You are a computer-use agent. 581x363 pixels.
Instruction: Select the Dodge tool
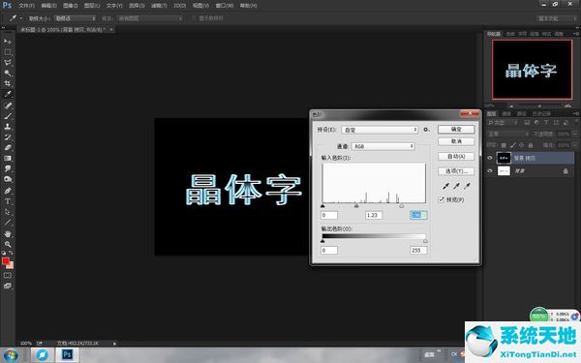[x=8, y=179]
